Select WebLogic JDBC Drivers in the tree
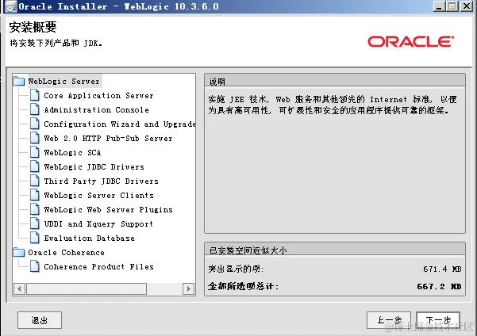Image resolution: width=477 pixels, height=336 pixels. click(x=94, y=166)
